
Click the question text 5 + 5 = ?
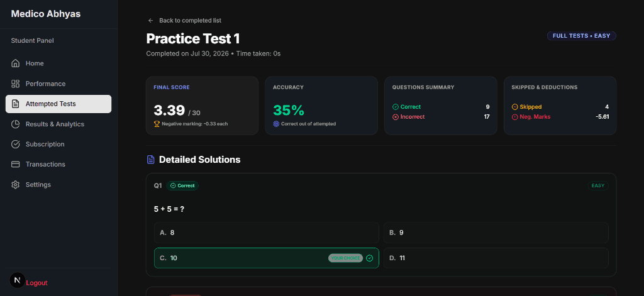click(x=169, y=209)
